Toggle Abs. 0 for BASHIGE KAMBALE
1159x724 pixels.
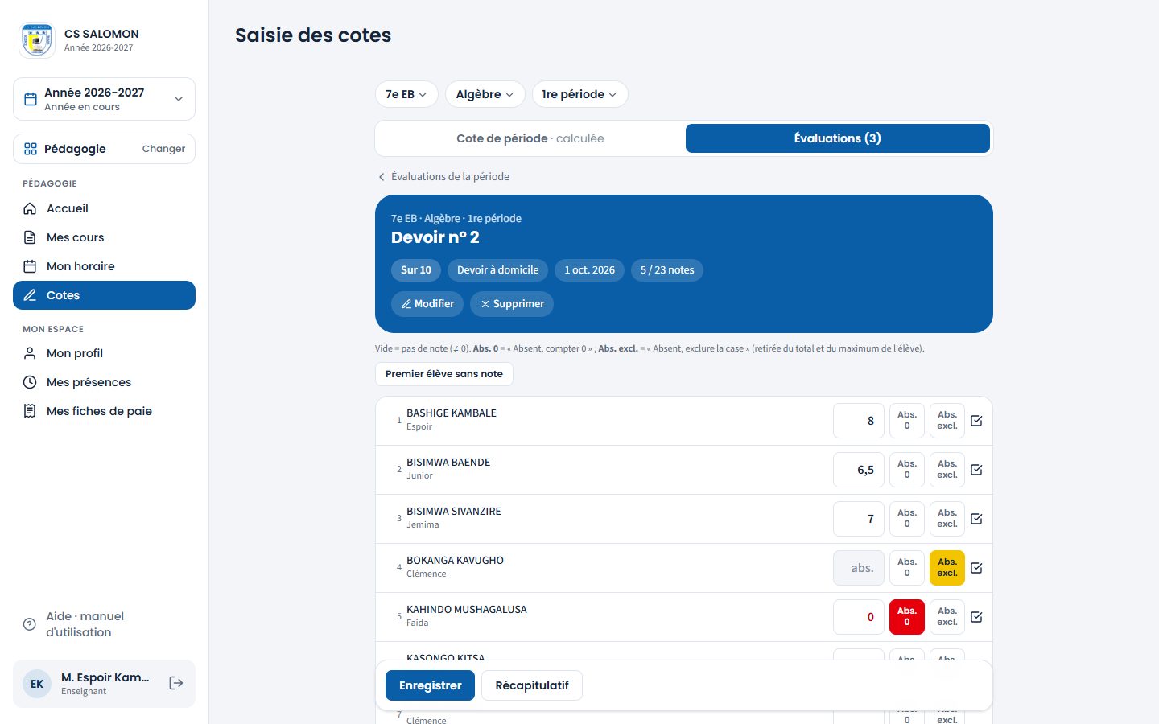point(907,421)
